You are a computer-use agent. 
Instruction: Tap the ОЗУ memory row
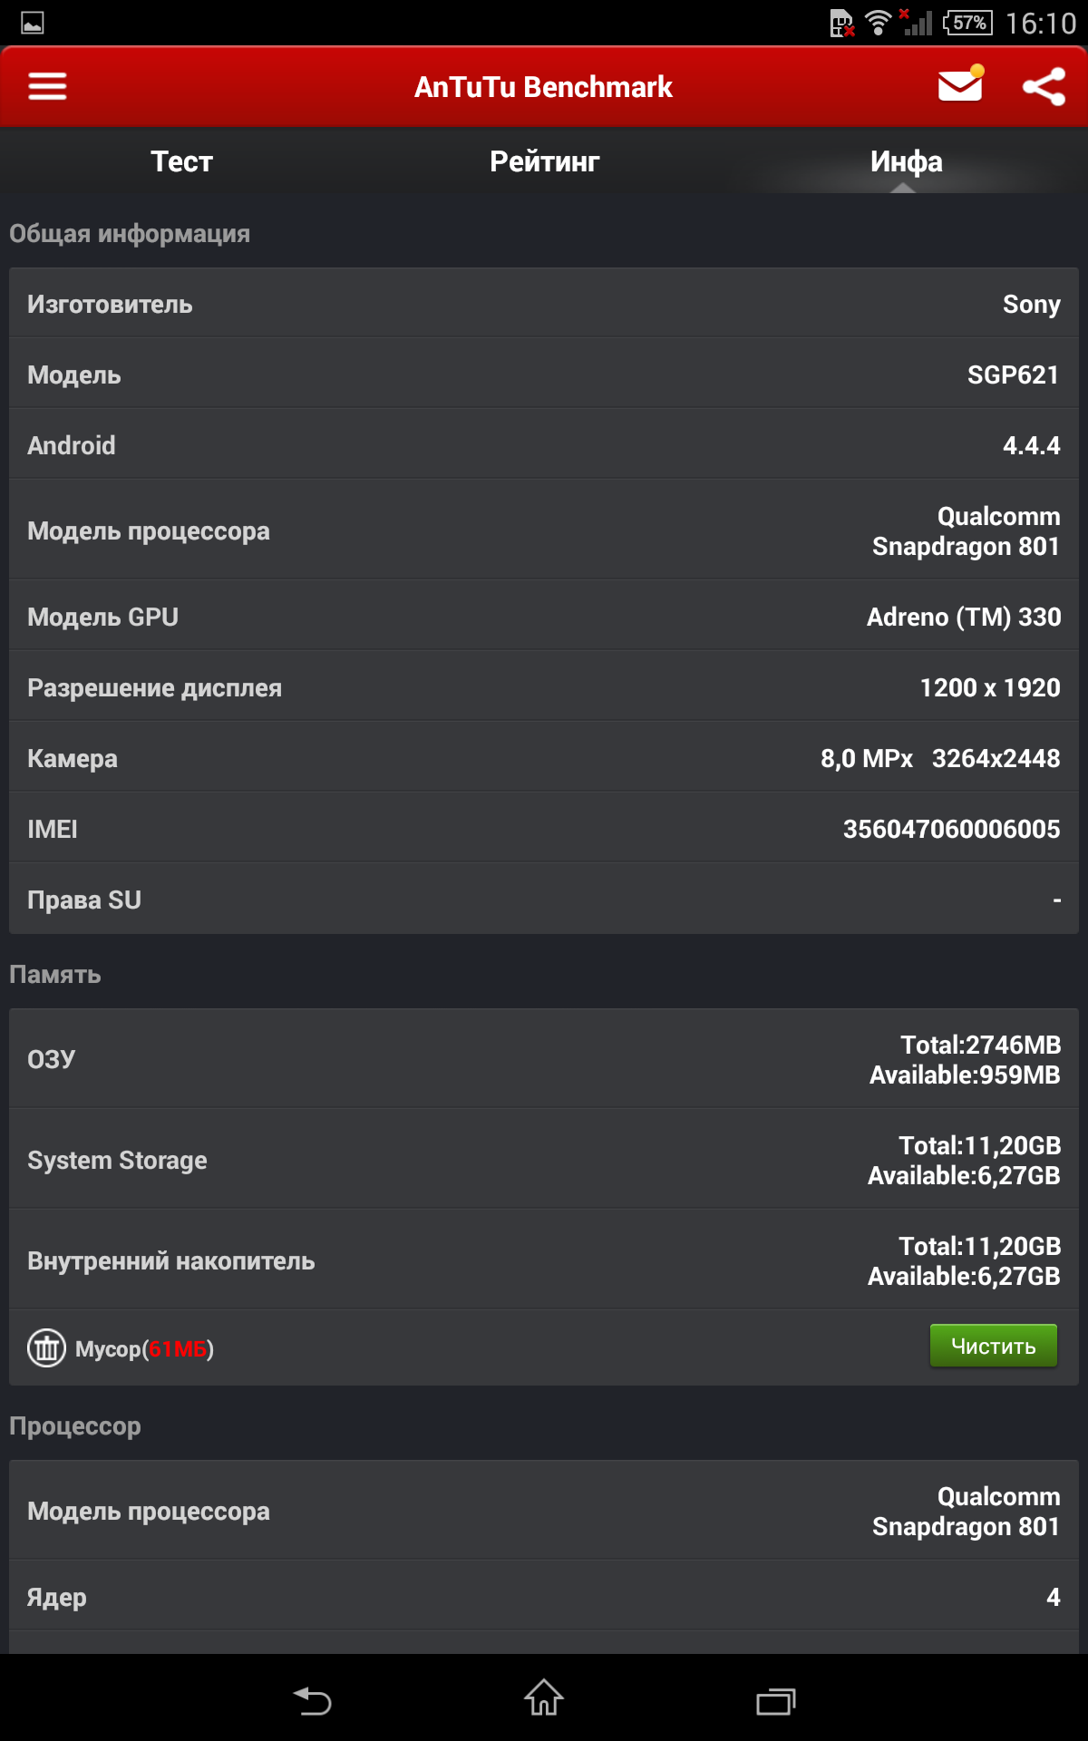click(544, 1059)
